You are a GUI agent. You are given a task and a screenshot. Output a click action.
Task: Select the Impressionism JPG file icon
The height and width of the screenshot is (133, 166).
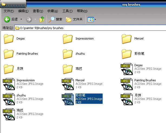point(9,84)
